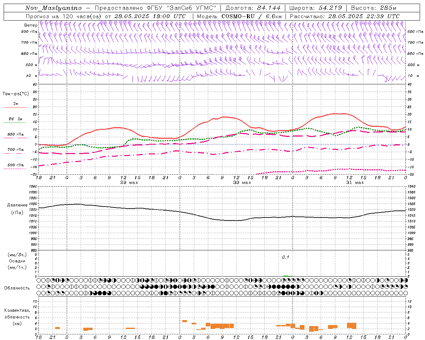Click the precipitation value '0.1'

pos(286,257)
